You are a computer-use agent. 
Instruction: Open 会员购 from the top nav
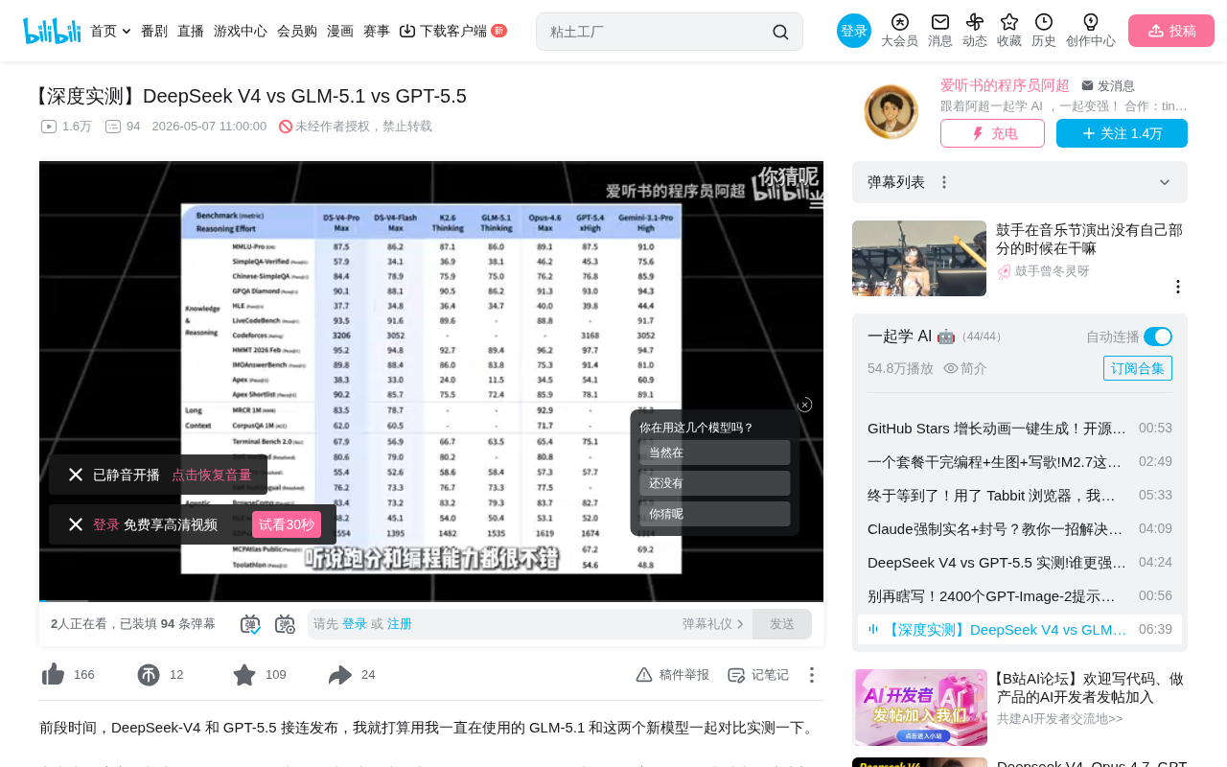297,31
